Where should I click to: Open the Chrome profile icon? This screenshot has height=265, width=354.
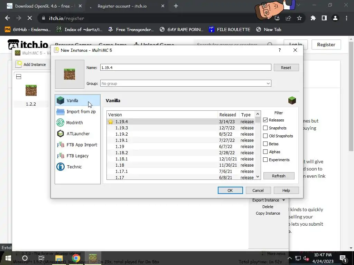click(335, 18)
